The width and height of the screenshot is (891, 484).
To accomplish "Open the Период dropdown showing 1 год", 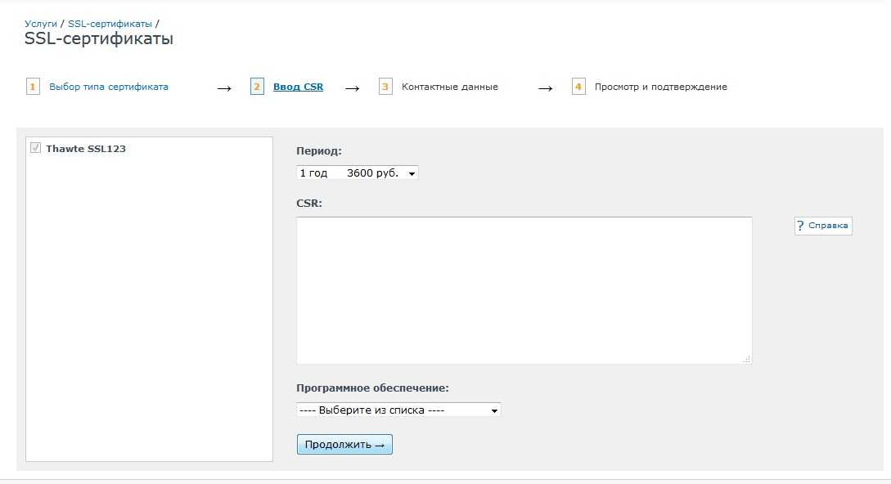I will coord(358,173).
